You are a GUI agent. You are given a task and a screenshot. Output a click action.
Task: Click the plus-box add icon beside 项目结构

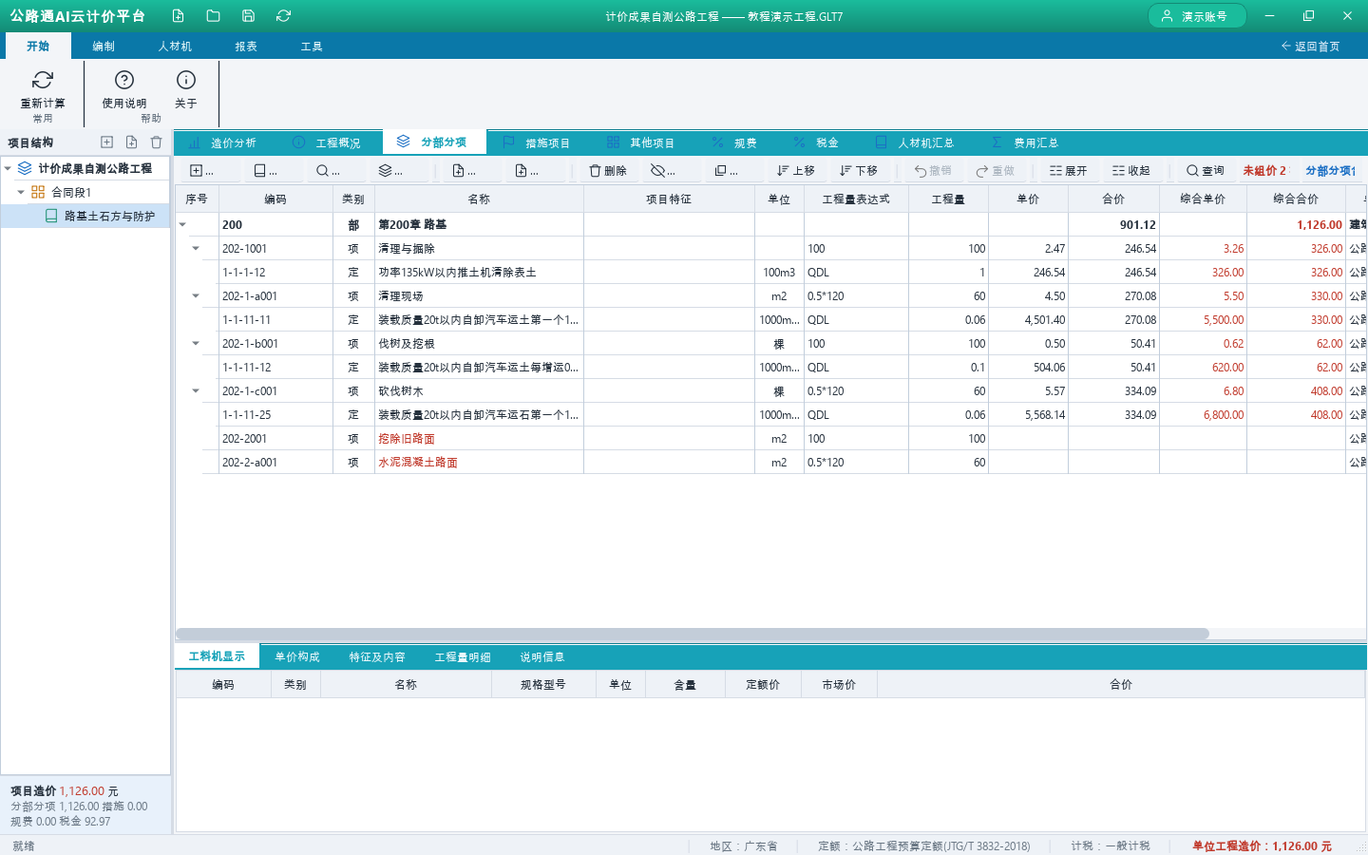click(106, 142)
